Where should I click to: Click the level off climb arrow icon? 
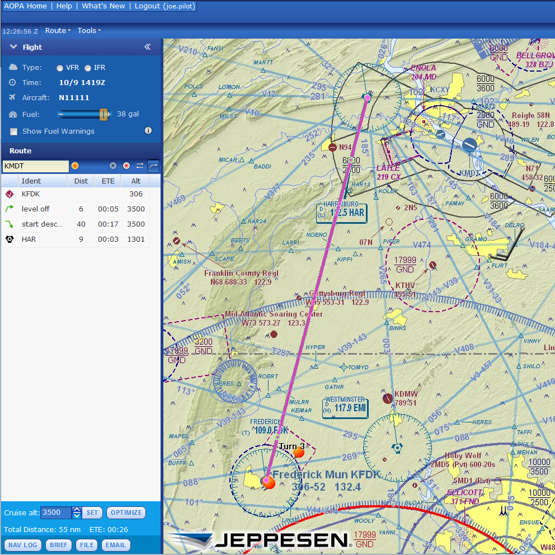click(x=10, y=209)
